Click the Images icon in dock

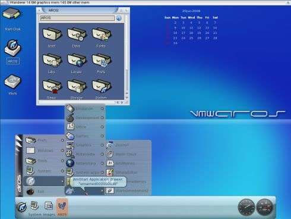click(x=49, y=206)
